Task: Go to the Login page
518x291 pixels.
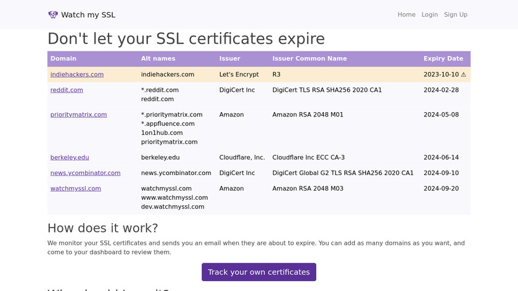Action: pyautogui.click(x=429, y=15)
